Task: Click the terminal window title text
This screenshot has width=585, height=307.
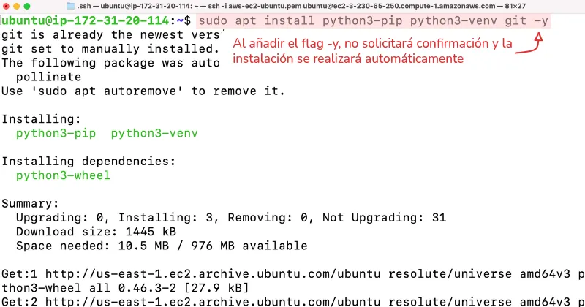Action: (x=301, y=6)
